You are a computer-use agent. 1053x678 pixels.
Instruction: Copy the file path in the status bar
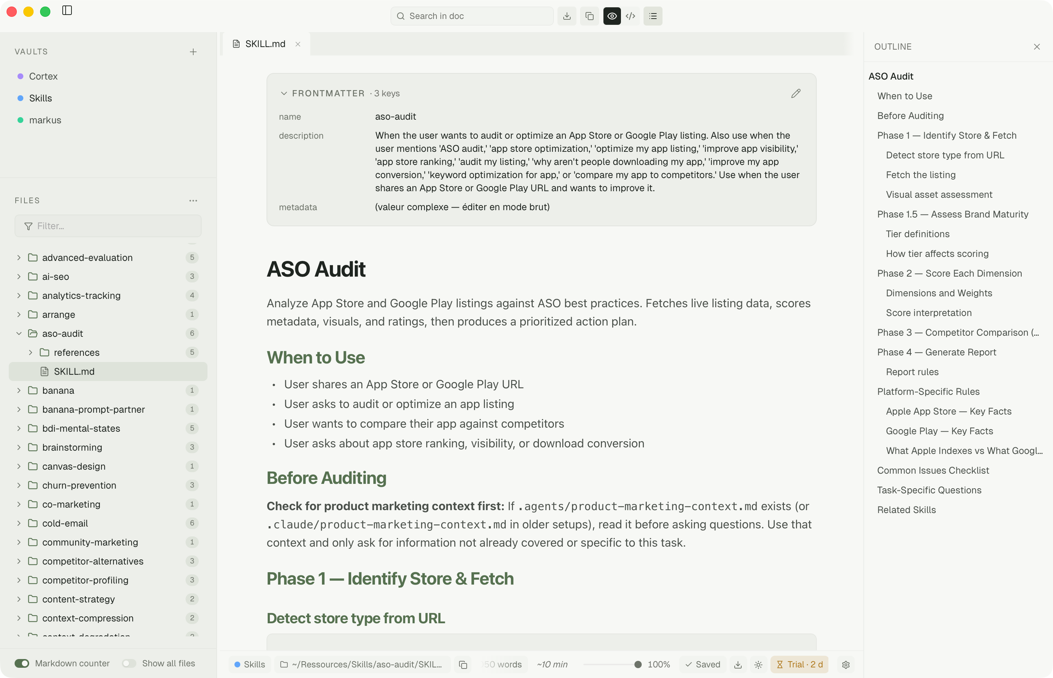point(463,664)
